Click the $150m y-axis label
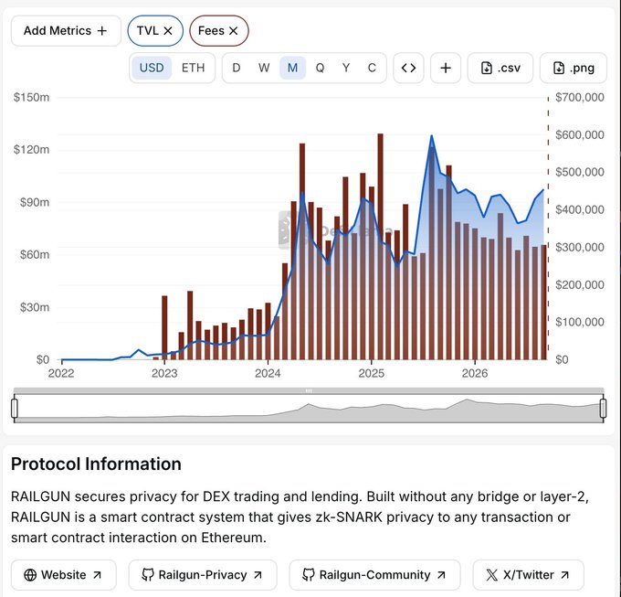The height and width of the screenshot is (597, 621). [31, 97]
